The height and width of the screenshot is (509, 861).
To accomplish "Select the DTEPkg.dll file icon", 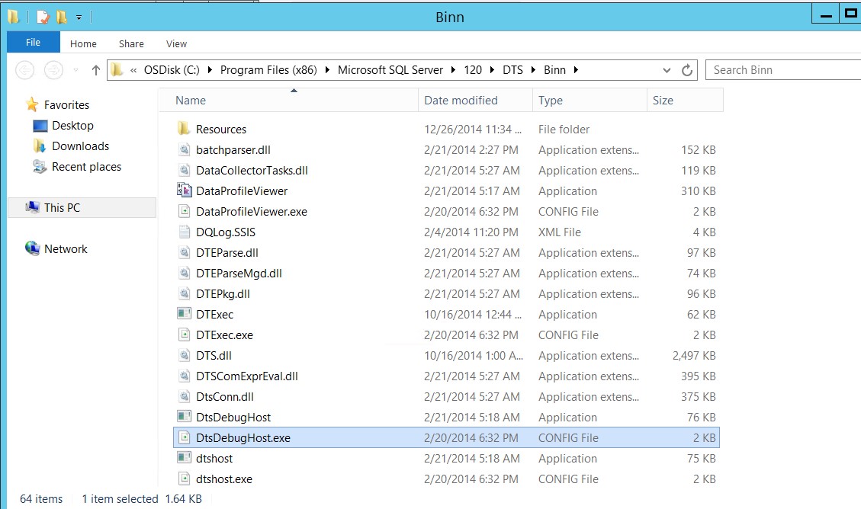I will 185,293.
